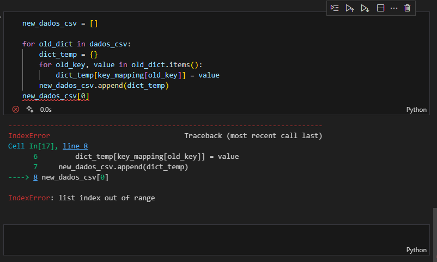
Task: Click 'key_mapping[old_key]' in code cell
Action: coord(139,75)
